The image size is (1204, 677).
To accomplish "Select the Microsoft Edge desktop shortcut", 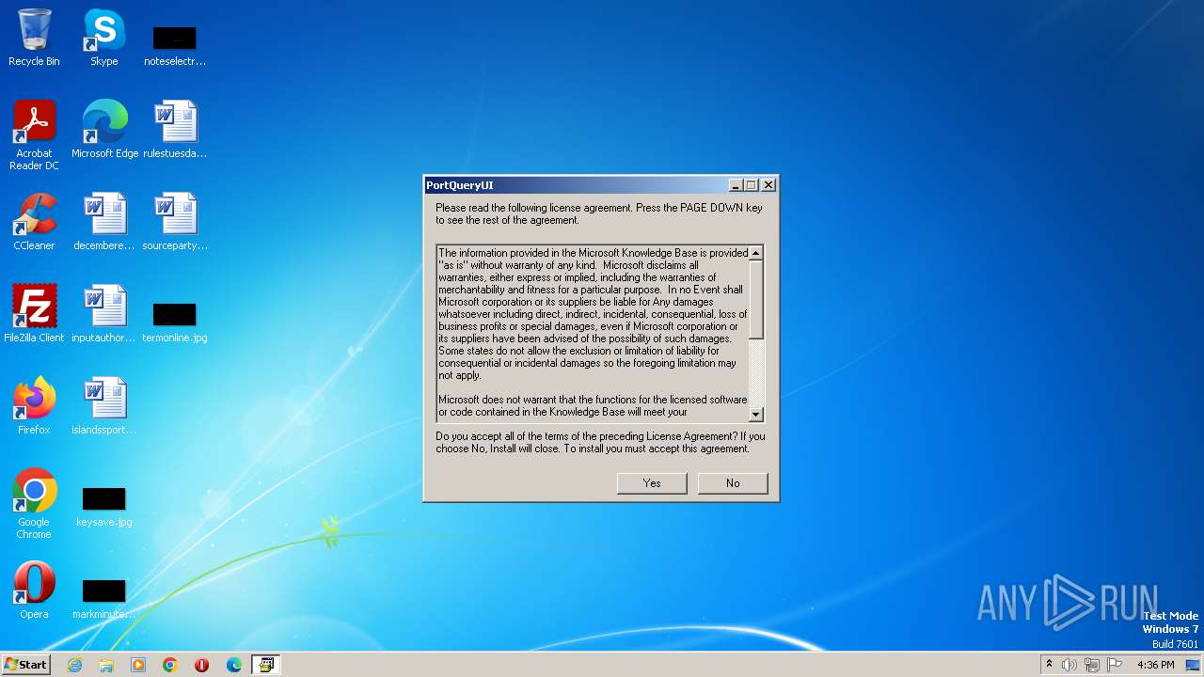I will point(104,130).
